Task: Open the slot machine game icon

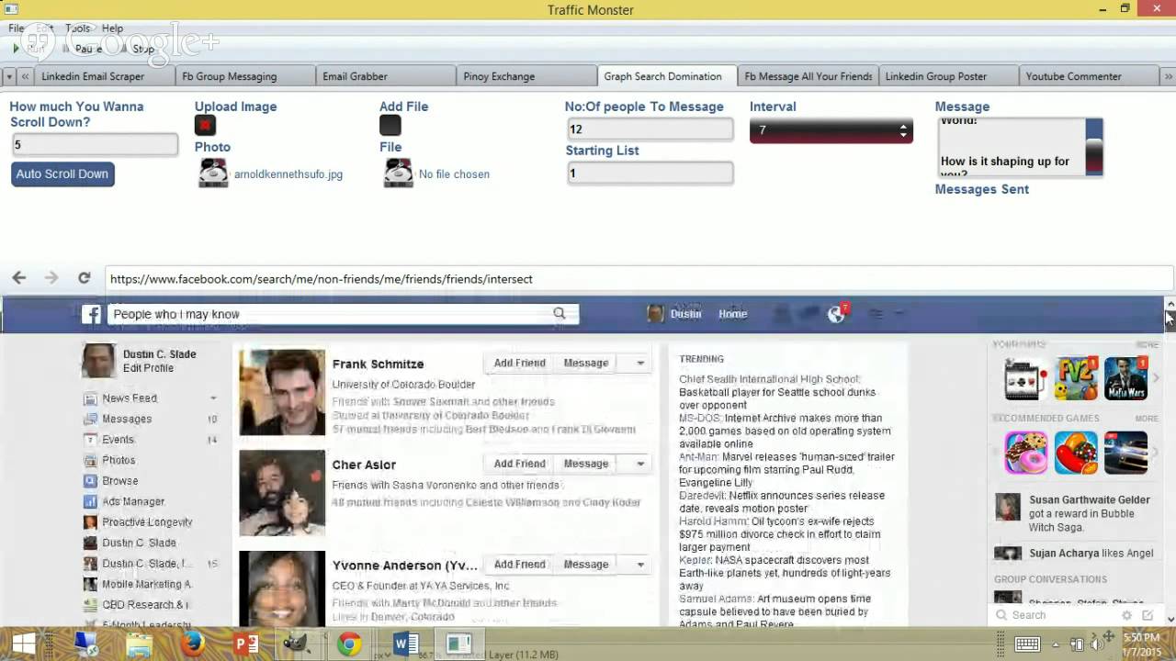Action: tap(1026, 378)
